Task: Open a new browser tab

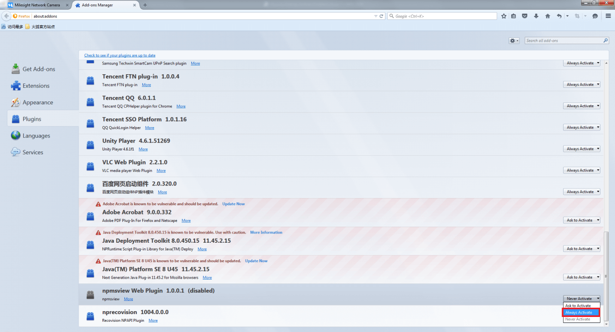Action: click(145, 5)
